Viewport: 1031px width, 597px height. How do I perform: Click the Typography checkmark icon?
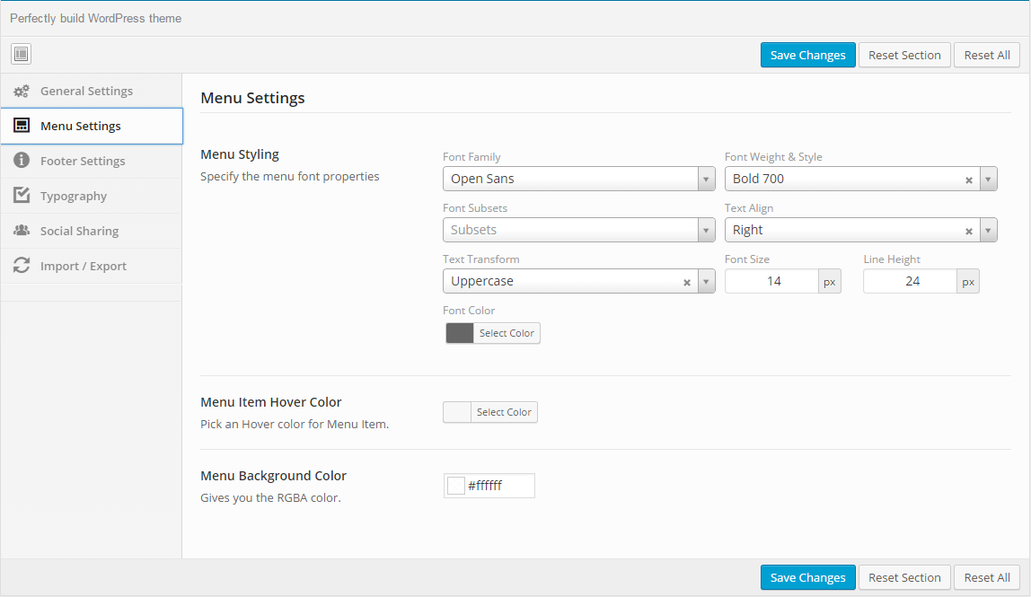22,196
